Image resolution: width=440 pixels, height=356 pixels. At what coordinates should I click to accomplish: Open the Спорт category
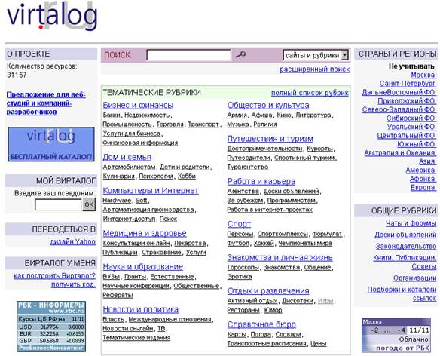[239, 224]
